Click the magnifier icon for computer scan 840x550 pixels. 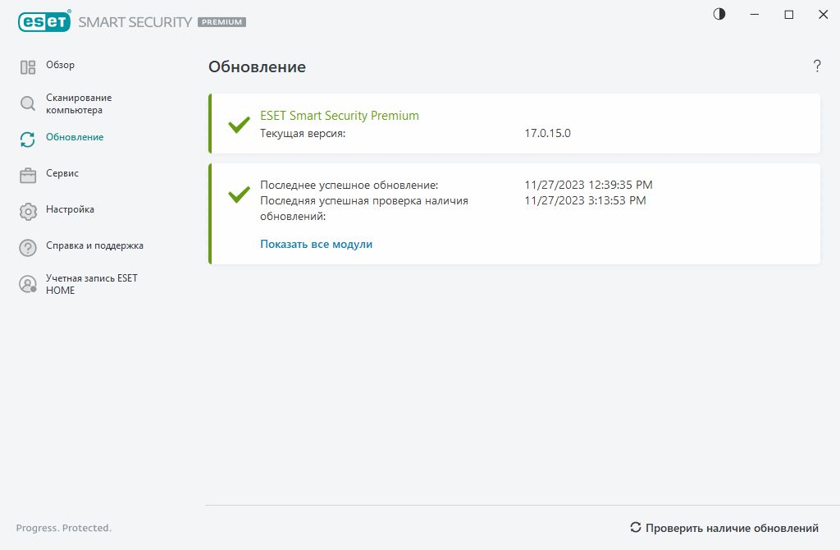coord(28,103)
